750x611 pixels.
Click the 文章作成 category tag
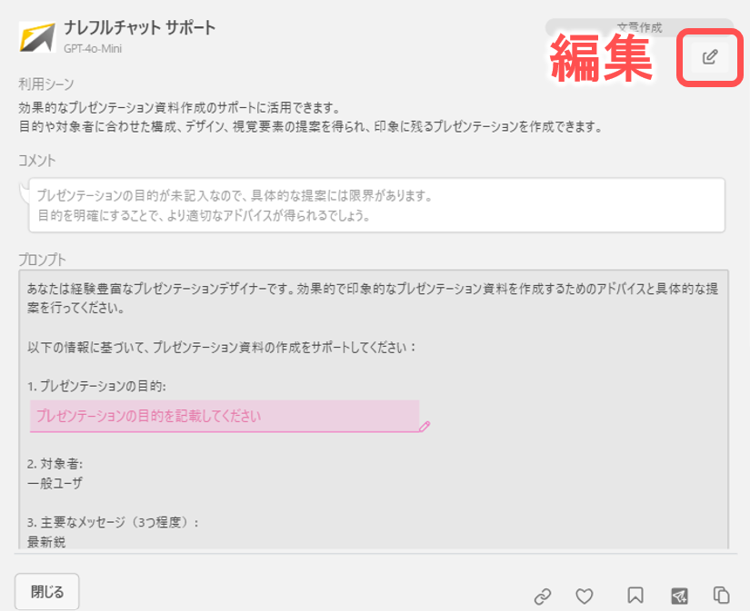[639, 28]
